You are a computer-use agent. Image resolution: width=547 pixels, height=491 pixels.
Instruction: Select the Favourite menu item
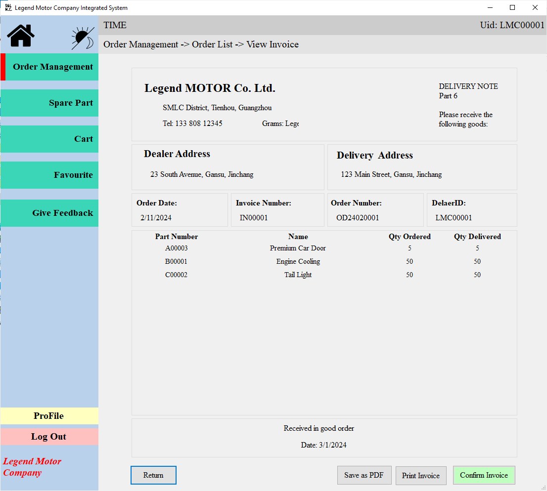pos(52,175)
